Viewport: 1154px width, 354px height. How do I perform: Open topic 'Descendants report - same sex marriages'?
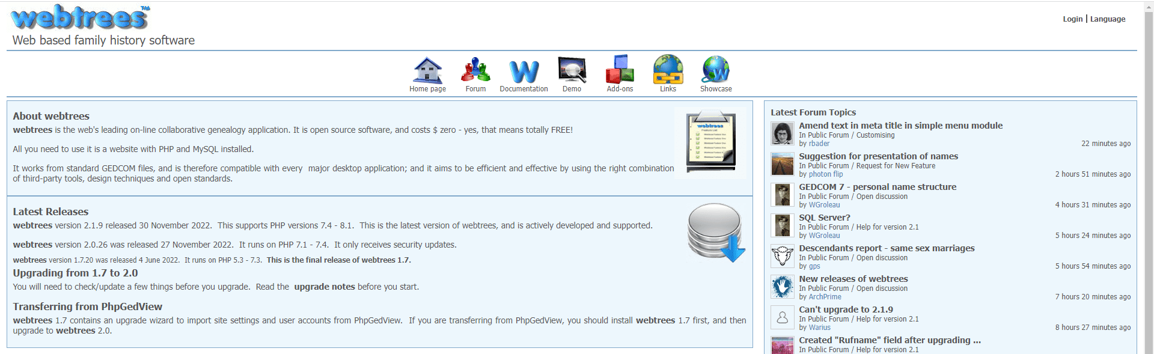coord(887,248)
